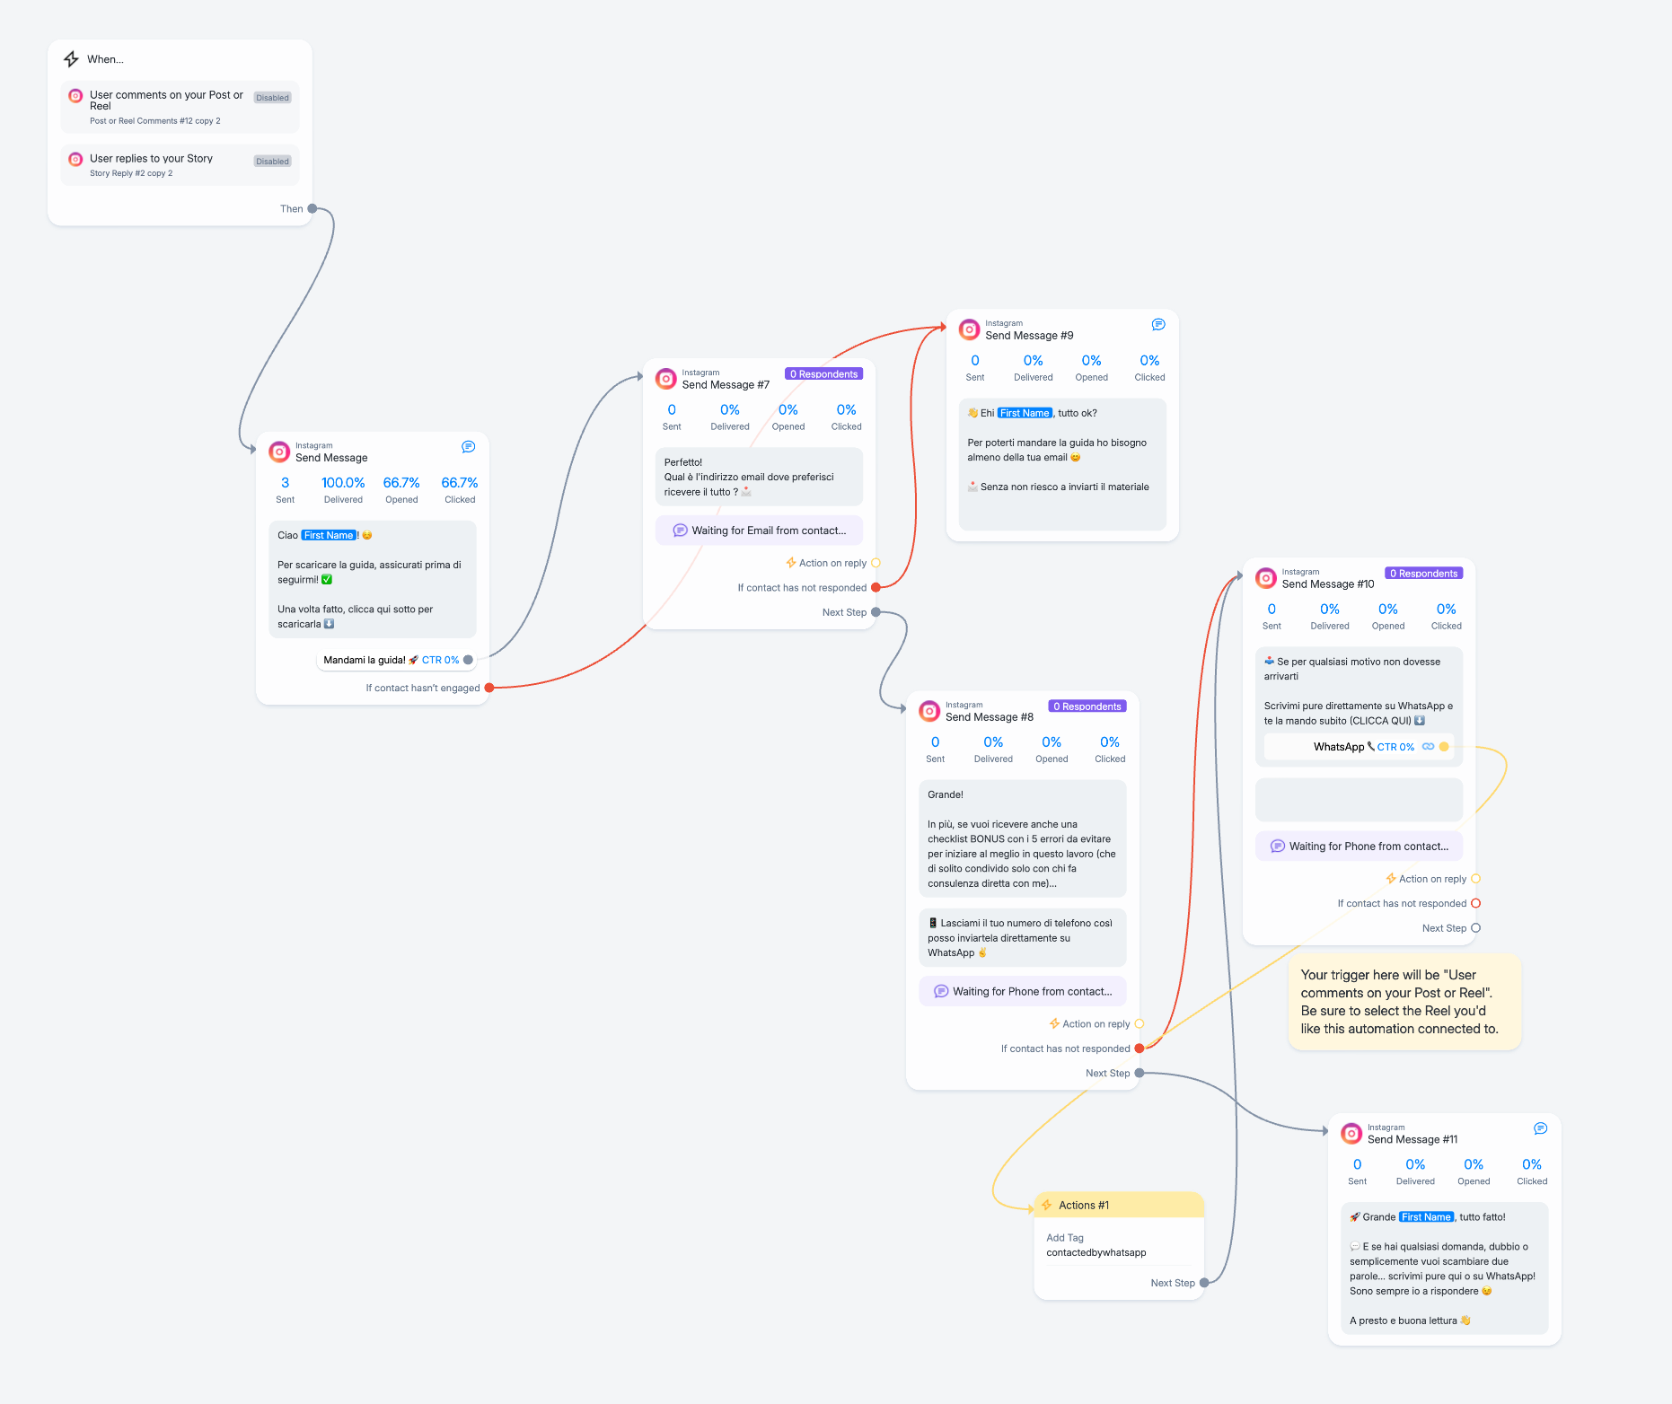
Task: Click the yellow trigger note about Post or Reel
Action: click(x=1404, y=1002)
